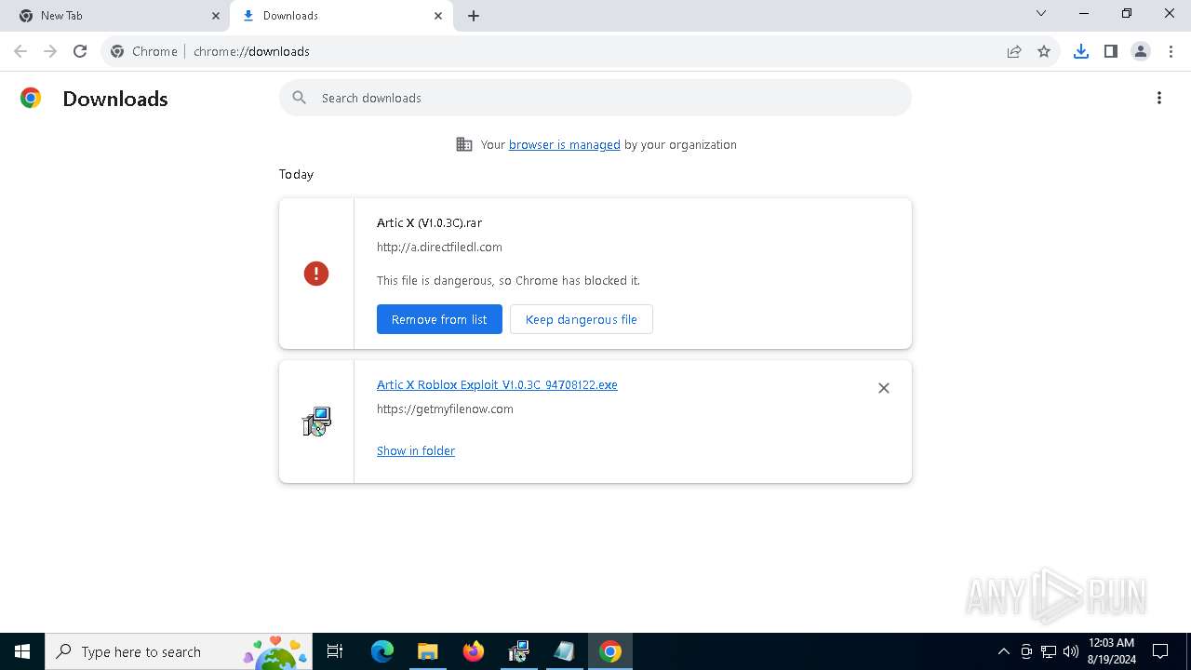Toggle the side panel icon
1191x670 pixels.
[1111, 51]
